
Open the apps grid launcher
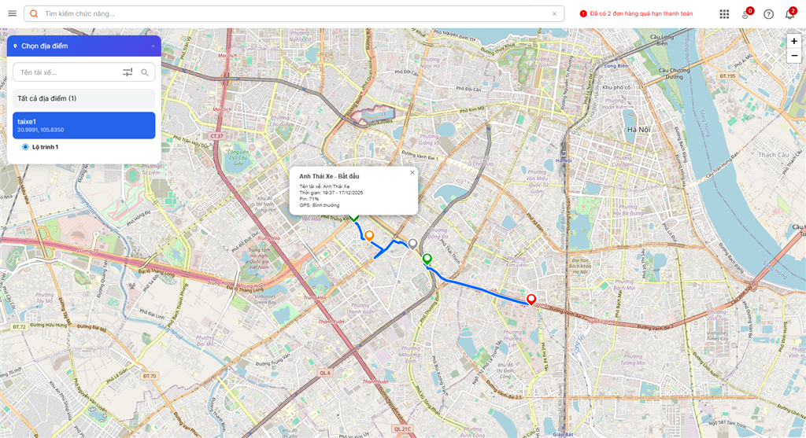tap(724, 14)
